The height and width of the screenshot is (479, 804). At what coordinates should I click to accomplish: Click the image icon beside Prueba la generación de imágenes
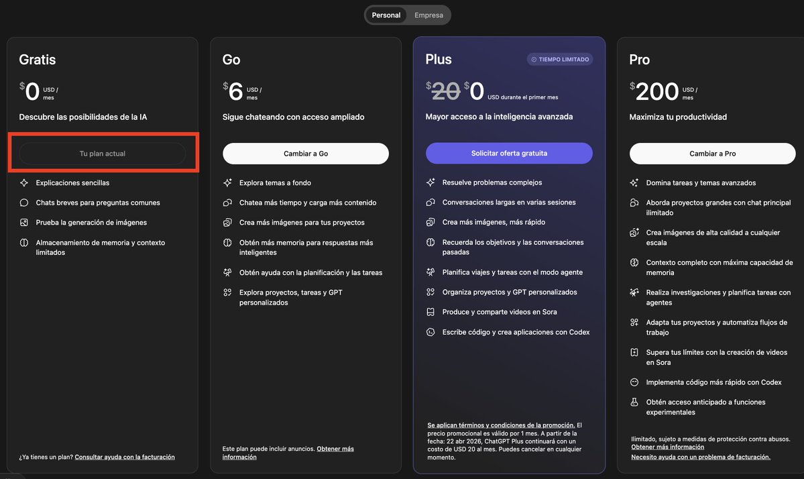click(24, 223)
